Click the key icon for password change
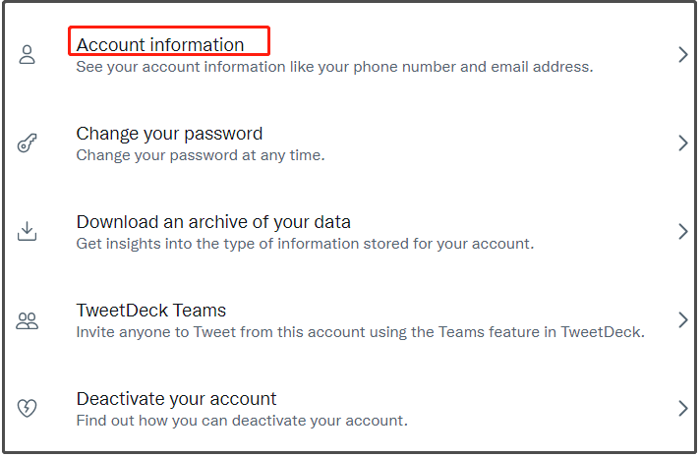 point(27,143)
